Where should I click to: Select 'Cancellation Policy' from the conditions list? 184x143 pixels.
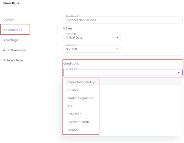81,82
